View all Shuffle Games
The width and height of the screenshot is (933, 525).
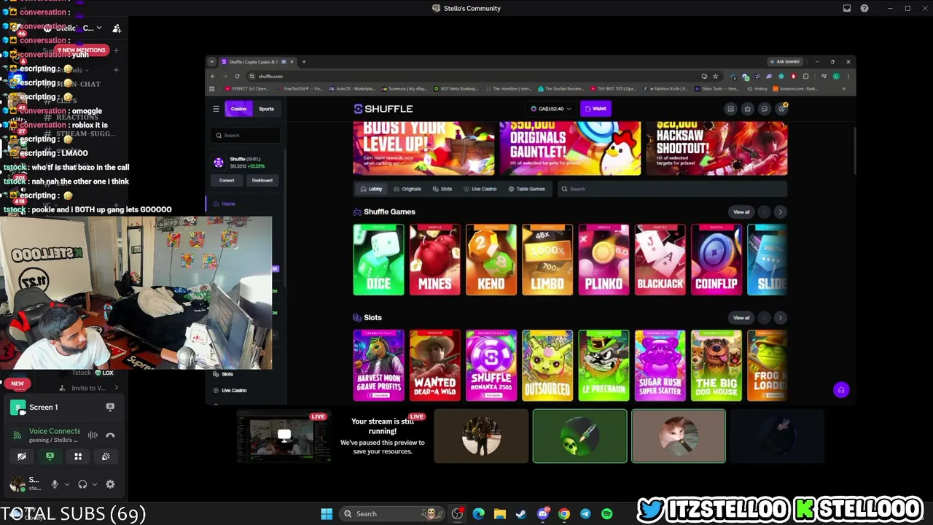[x=741, y=212]
